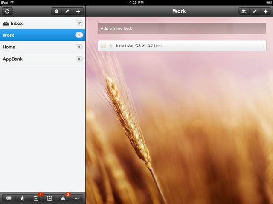Image resolution: width=273 pixels, height=204 pixels.
Task: Tap the Work count badge 1
Action: pyautogui.click(x=79, y=35)
